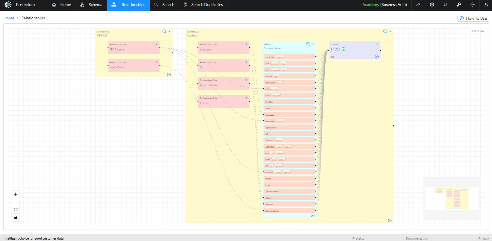Select the Email field row
492x241 pixels.
pos(289,185)
